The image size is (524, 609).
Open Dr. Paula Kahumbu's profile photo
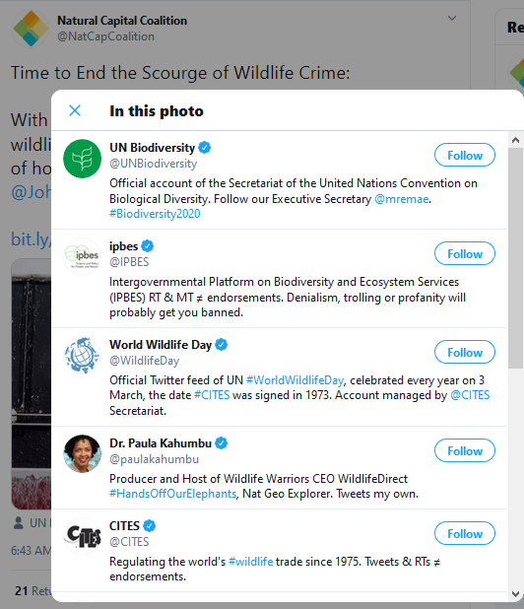click(x=83, y=453)
